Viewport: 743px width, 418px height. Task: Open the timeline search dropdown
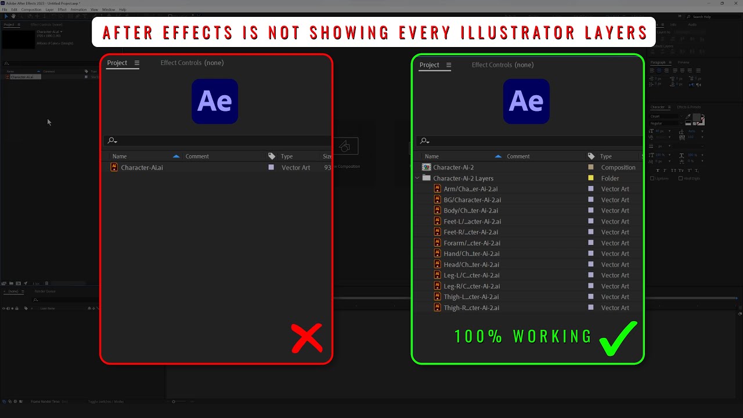coord(35,300)
